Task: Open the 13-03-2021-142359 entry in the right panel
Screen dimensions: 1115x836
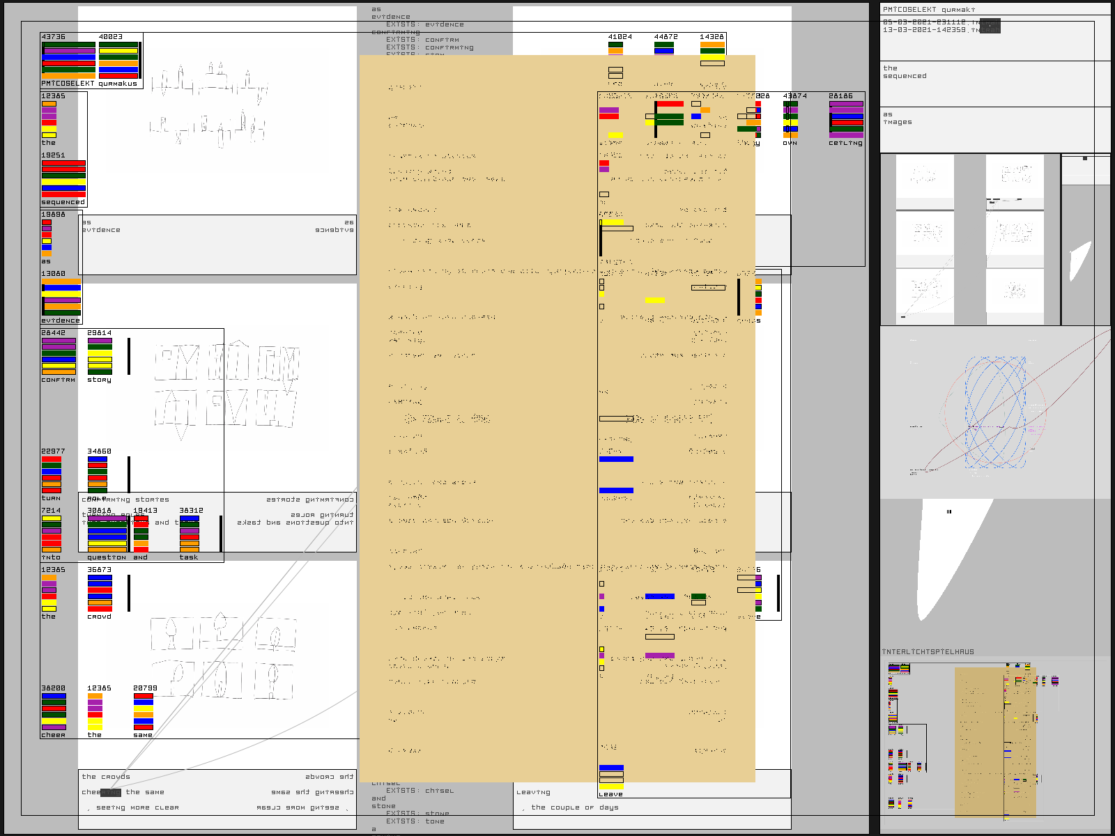Action: (x=934, y=31)
